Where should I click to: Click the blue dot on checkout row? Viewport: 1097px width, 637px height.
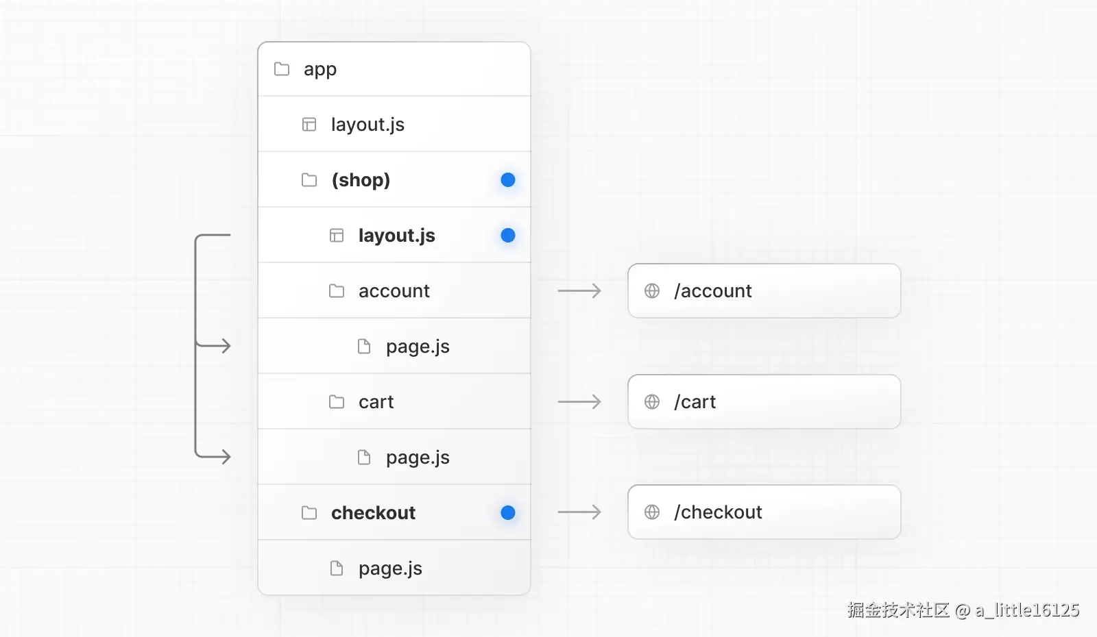pyautogui.click(x=508, y=513)
